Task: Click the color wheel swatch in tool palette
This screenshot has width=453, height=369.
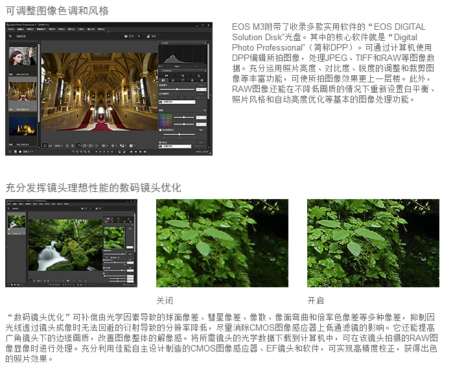Action: pos(166,120)
